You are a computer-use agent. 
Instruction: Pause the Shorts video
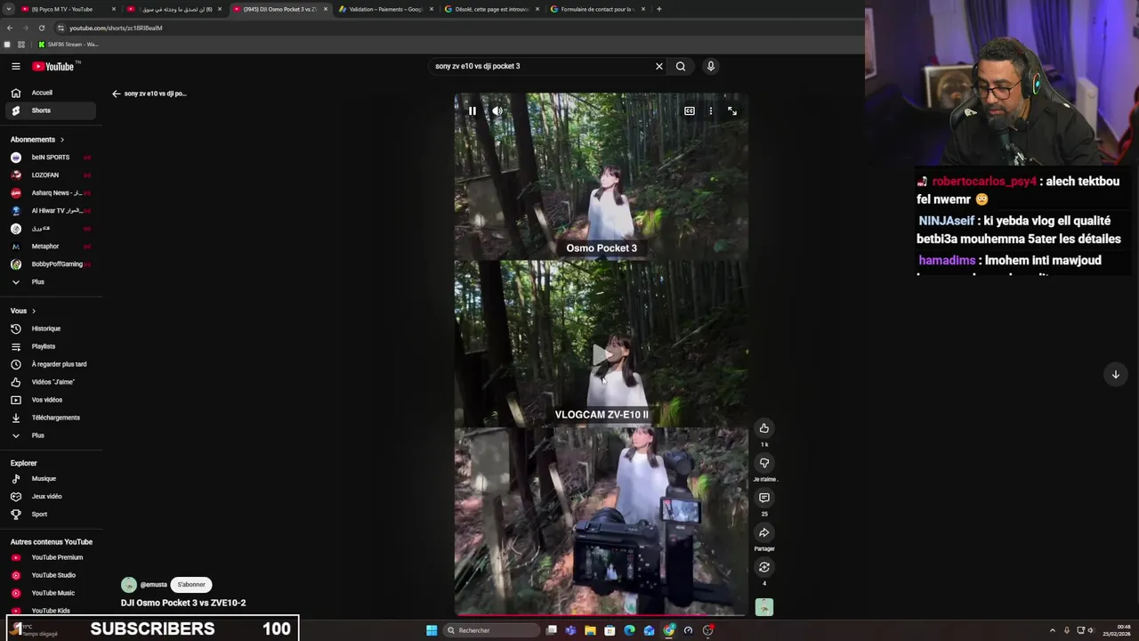(473, 111)
